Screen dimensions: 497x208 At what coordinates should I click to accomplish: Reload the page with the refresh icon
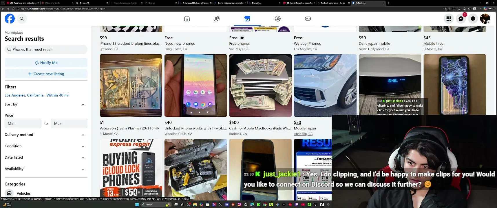coord(13,9)
